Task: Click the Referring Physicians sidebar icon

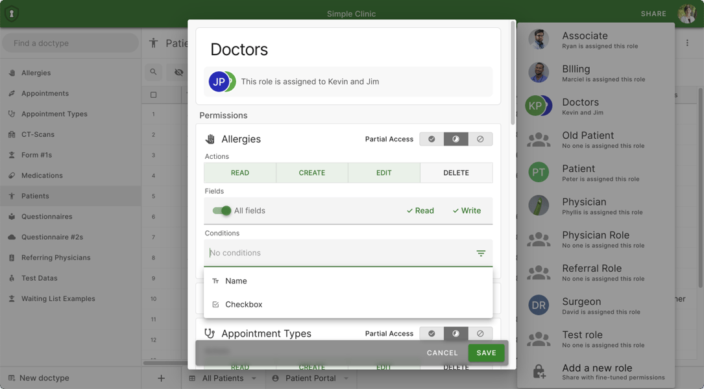Action: click(12, 257)
